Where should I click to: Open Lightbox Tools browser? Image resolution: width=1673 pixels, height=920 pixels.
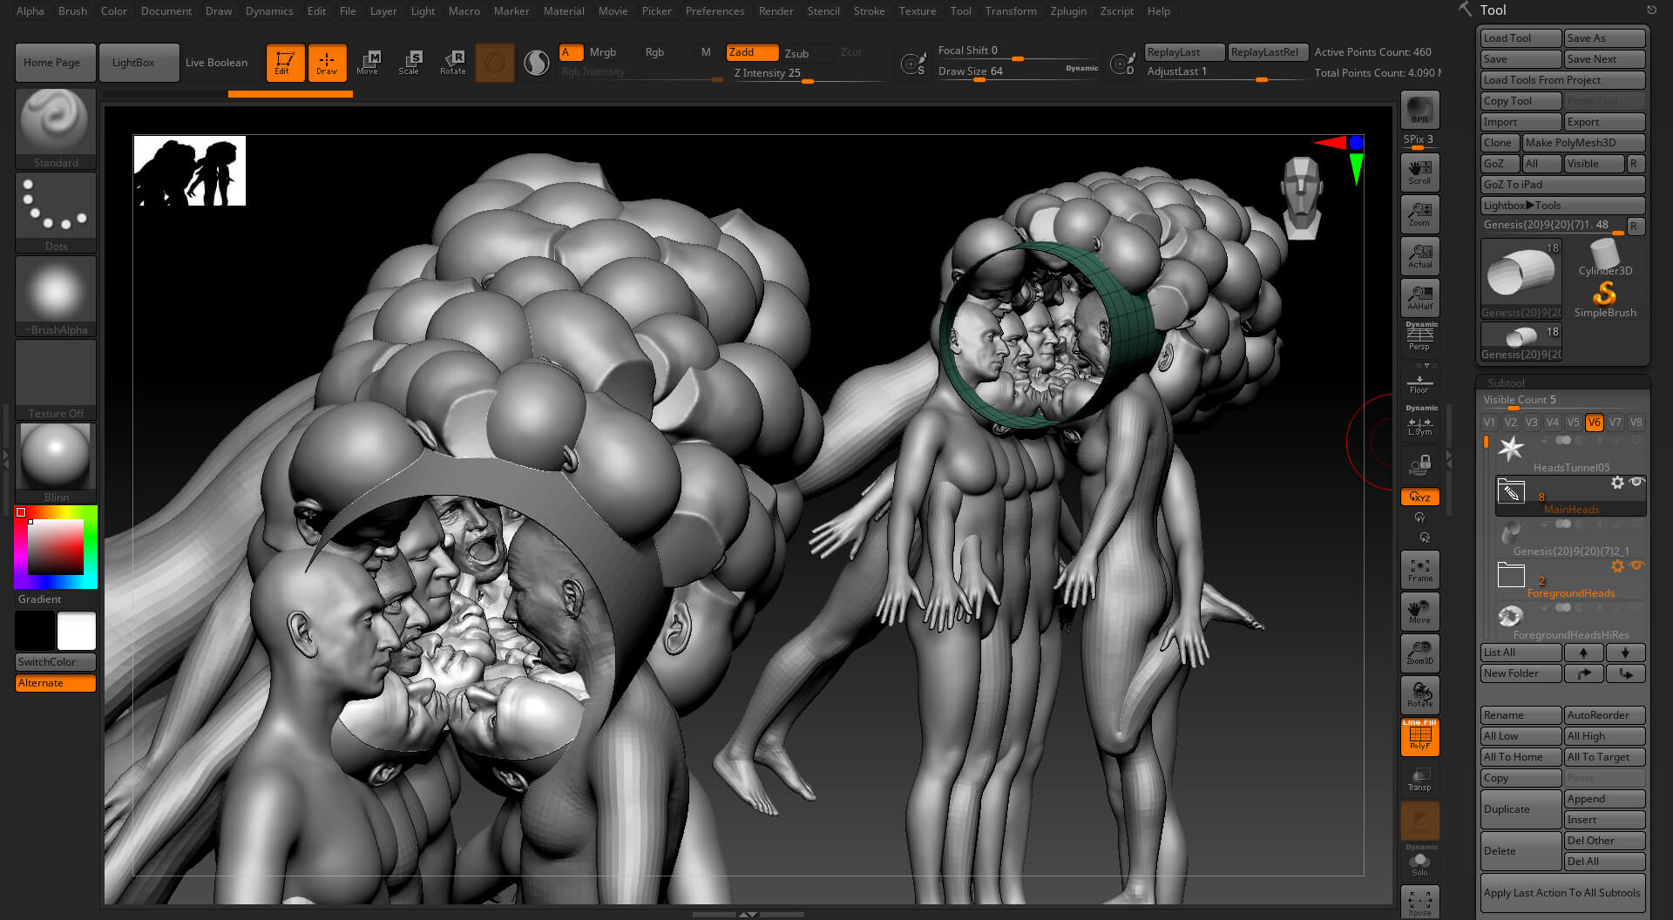tap(1562, 206)
